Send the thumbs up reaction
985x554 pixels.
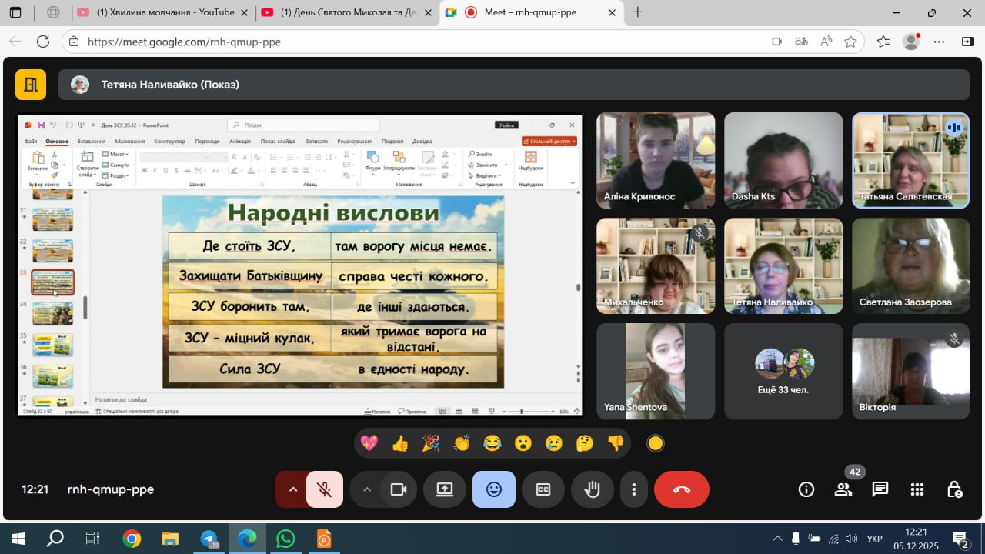tap(400, 443)
